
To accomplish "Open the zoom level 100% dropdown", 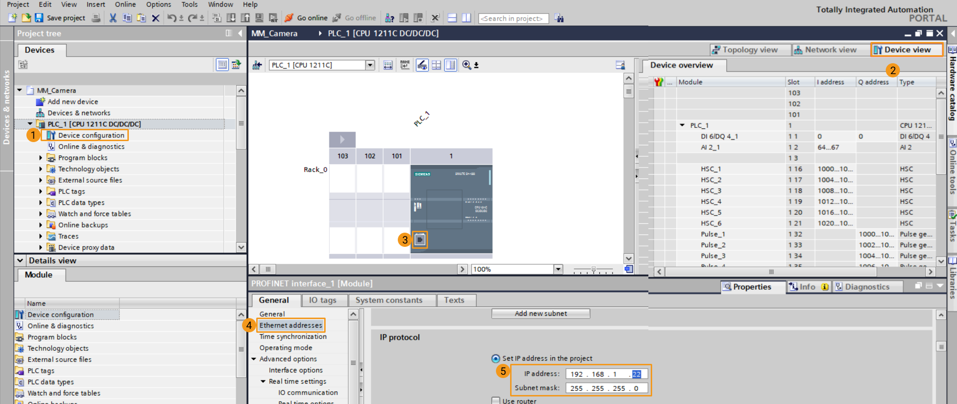I will click(558, 269).
